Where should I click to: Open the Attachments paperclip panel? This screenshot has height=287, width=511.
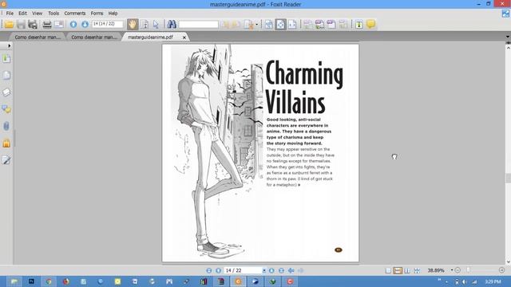click(x=6, y=126)
